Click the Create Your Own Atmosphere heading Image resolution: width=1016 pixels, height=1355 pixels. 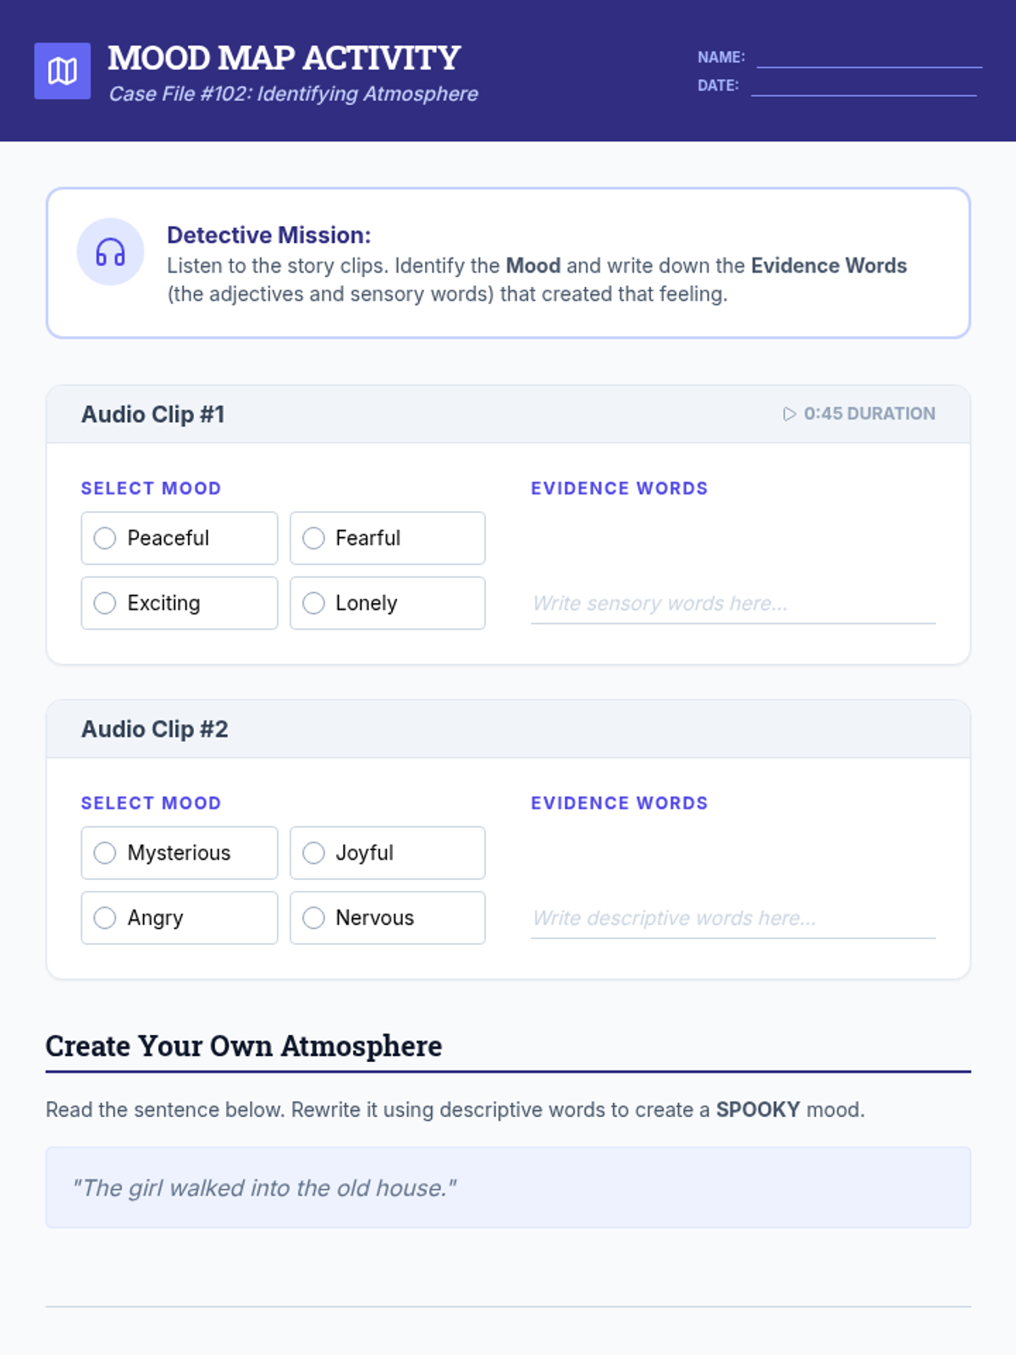point(244,1046)
